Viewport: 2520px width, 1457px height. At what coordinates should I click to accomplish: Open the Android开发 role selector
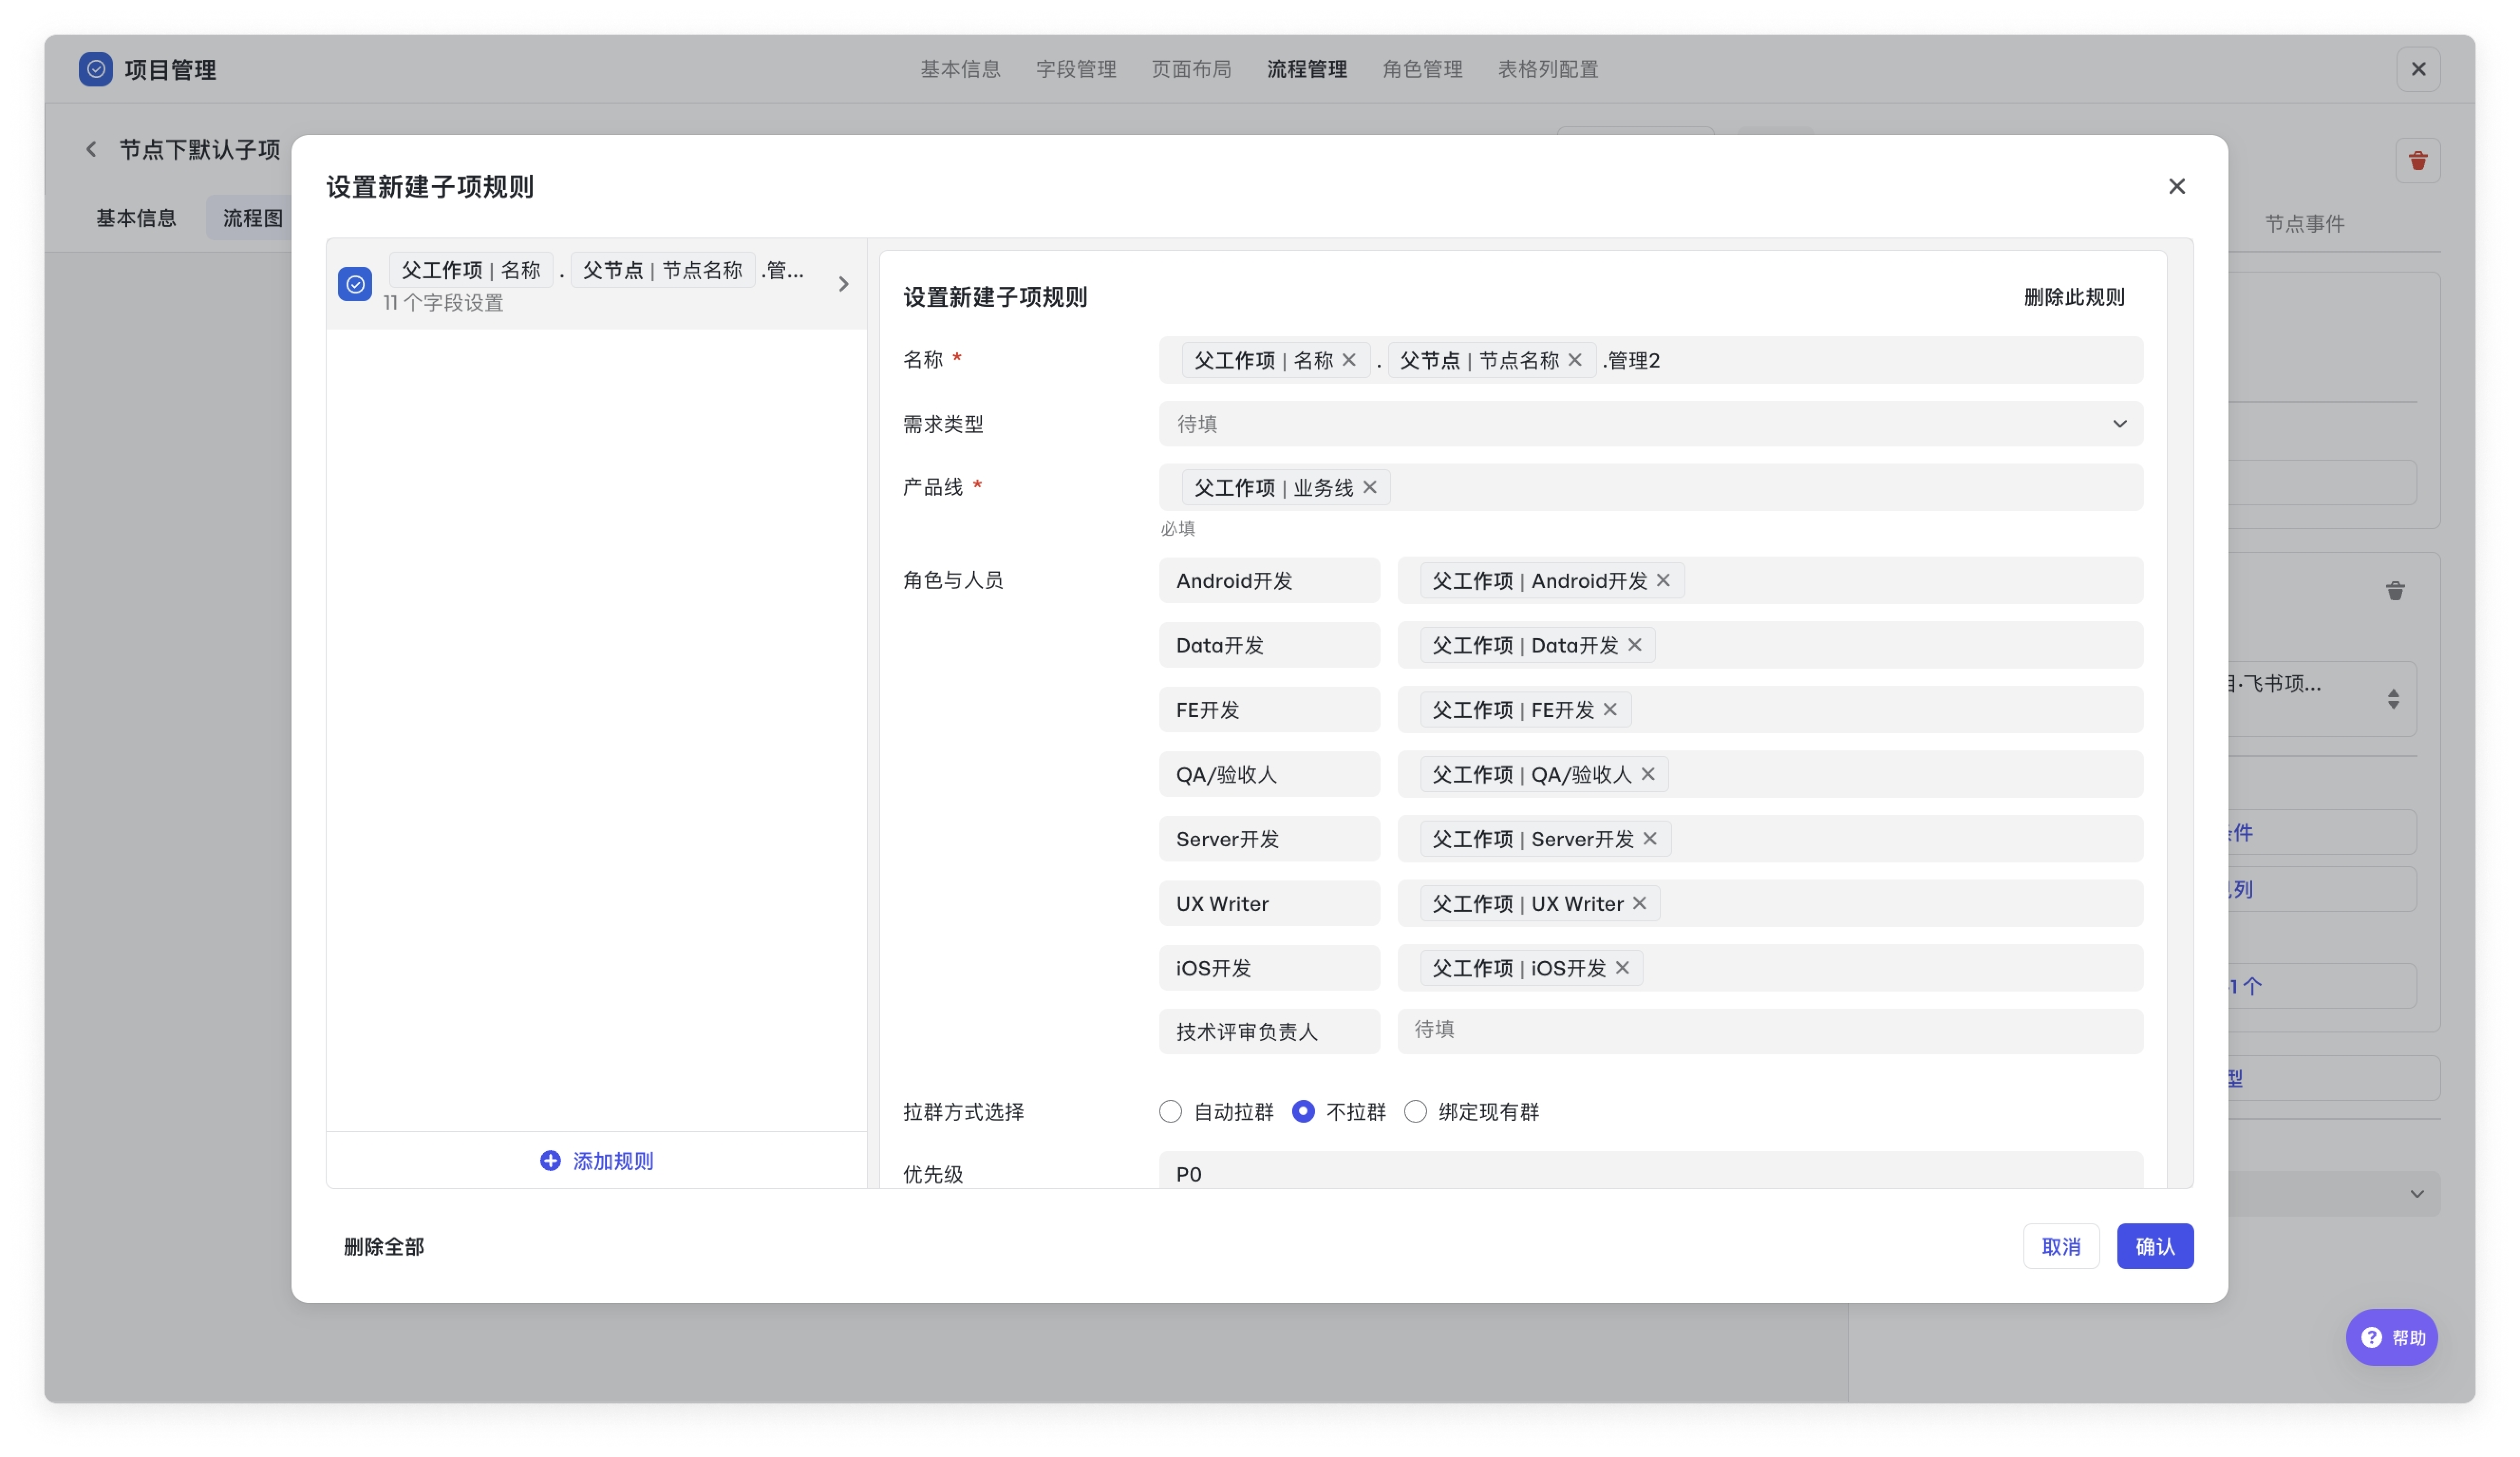point(1269,580)
